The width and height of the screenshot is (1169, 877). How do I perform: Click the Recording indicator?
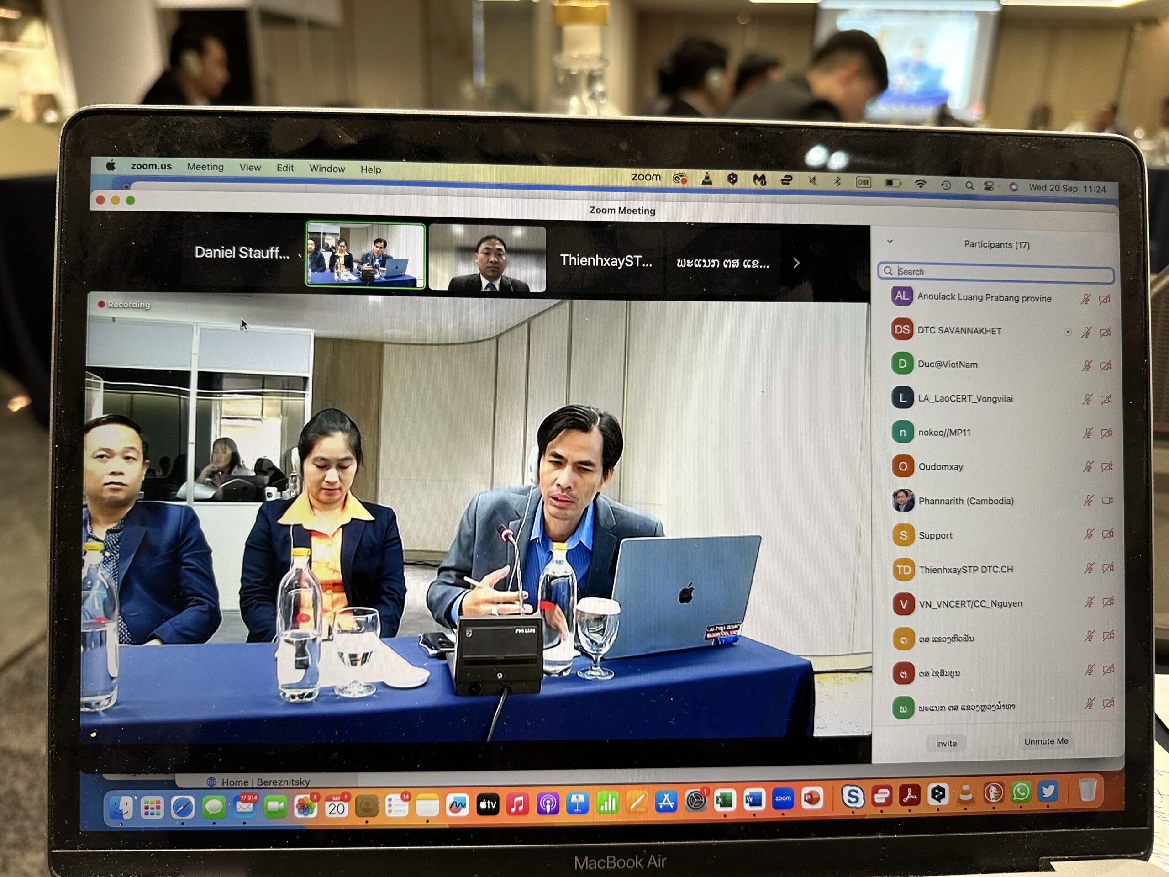[124, 305]
